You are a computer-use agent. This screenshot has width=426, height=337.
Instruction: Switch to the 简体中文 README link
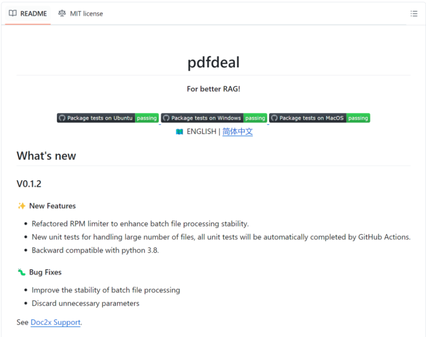(237, 132)
